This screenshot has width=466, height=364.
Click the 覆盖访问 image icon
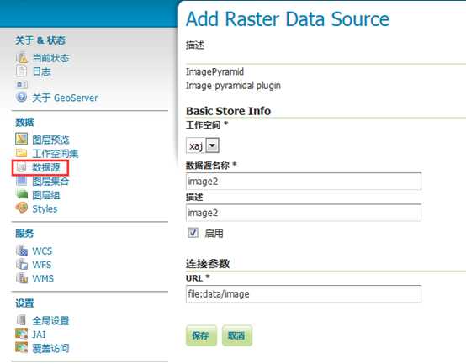click(x=21, y=347)
